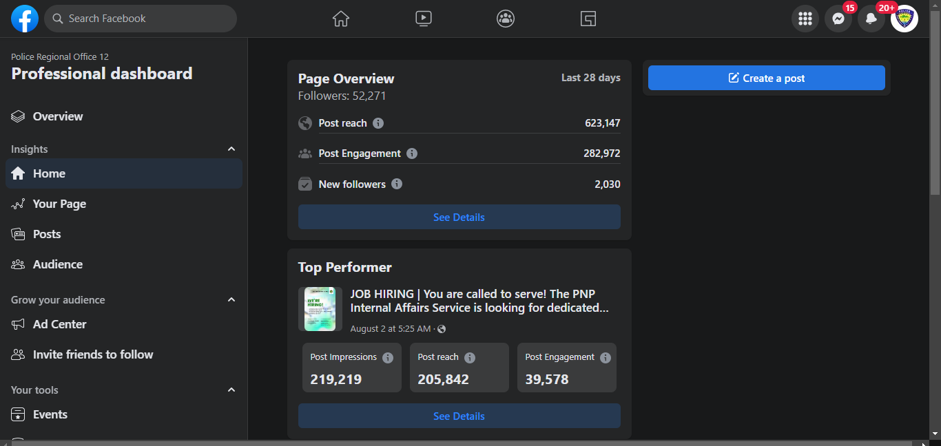Open the Notifications bell icon
Screen dimensions: 941x446
click(871, 19)
